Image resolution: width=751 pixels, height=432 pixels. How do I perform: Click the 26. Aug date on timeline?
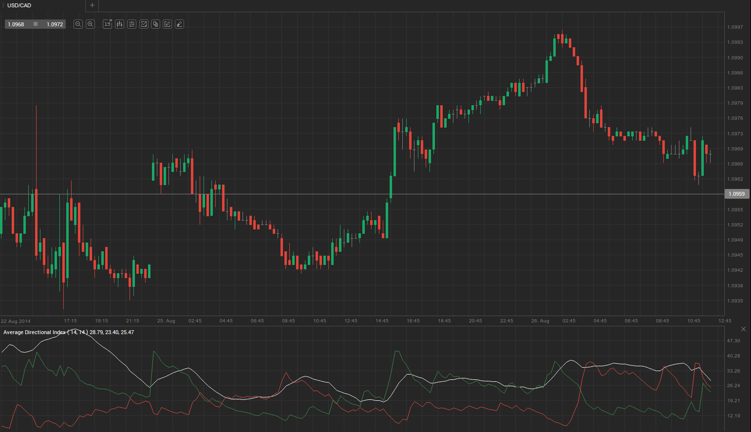point(540,321)
